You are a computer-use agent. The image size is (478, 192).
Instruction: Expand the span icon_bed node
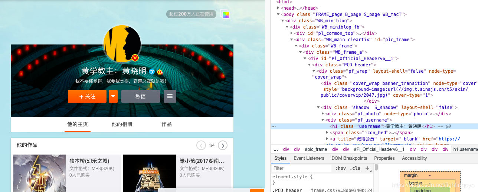pyautogui.click(x=327, y=133)
